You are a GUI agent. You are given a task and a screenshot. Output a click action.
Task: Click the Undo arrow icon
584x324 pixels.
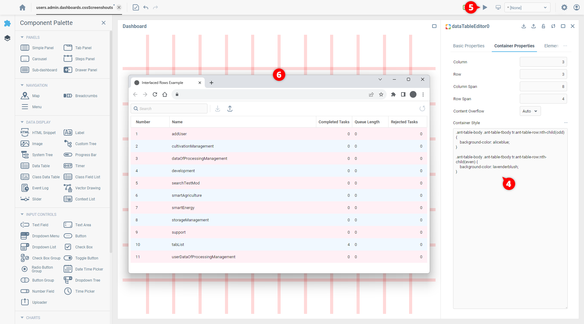(146, 7)
